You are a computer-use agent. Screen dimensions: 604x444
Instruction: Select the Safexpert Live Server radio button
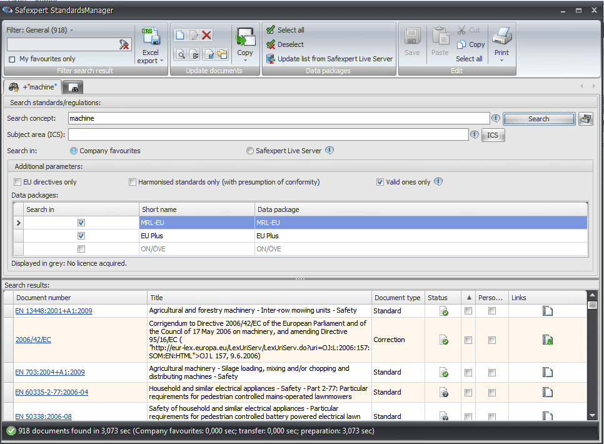pyautogui.click(x=250, y=151)
